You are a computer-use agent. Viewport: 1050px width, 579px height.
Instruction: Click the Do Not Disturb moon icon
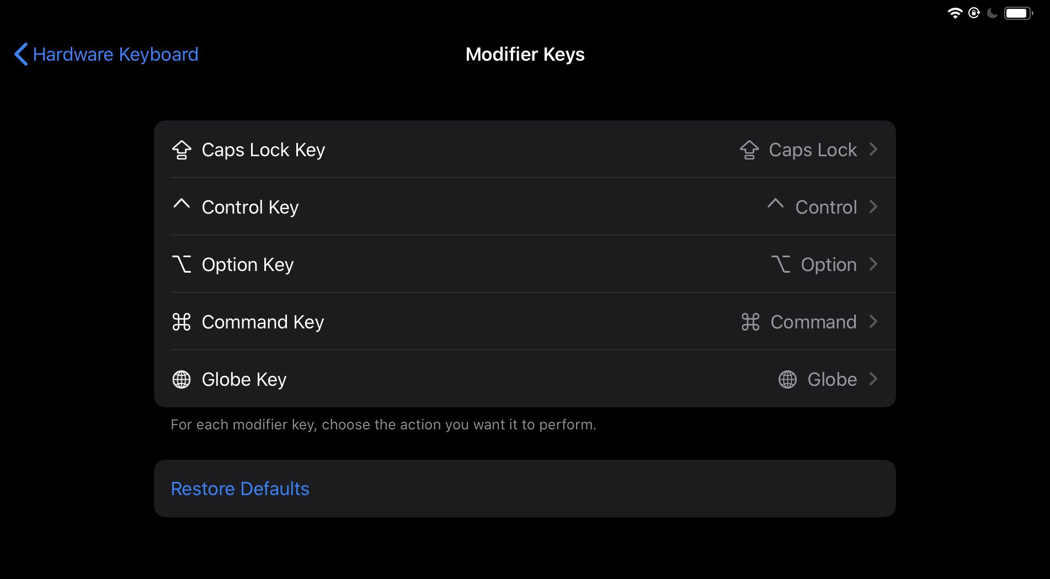click(x=992, y=12)
